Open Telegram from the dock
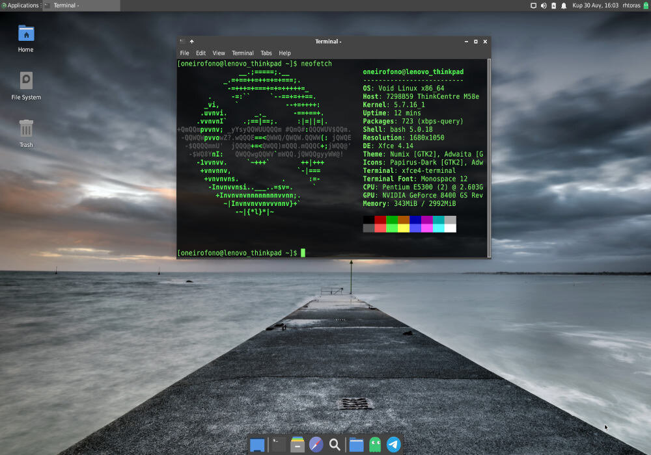Screen dimensions: 651x455 pyautogui.click(x=394, y=445)
